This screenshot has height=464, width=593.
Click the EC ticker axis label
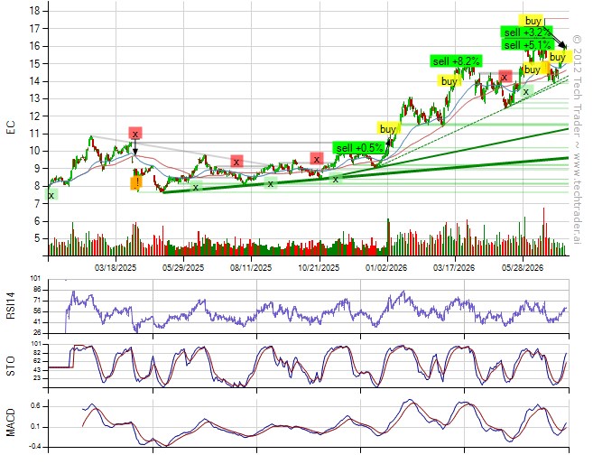click(x=11, y=127)
